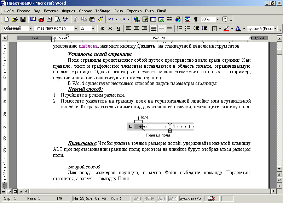Activate the Format Painter brush
Screen dimensions: 283x203
click(x=100, y=19)
